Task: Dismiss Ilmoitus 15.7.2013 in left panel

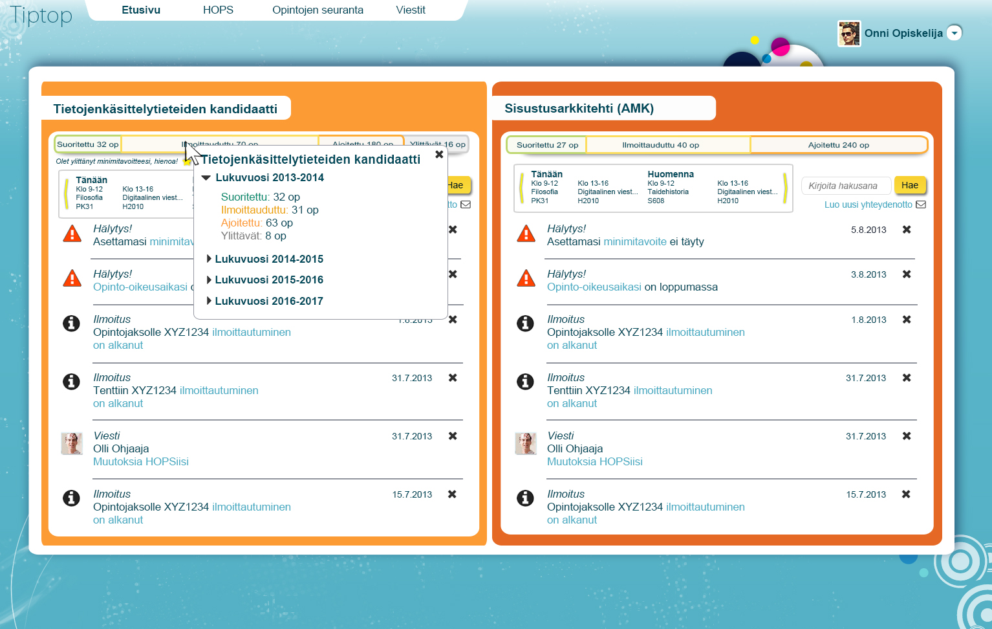Action: pyautogui.click(x=452, y=494)
